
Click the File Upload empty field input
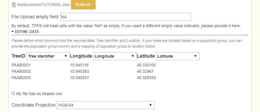click(126, 17)
